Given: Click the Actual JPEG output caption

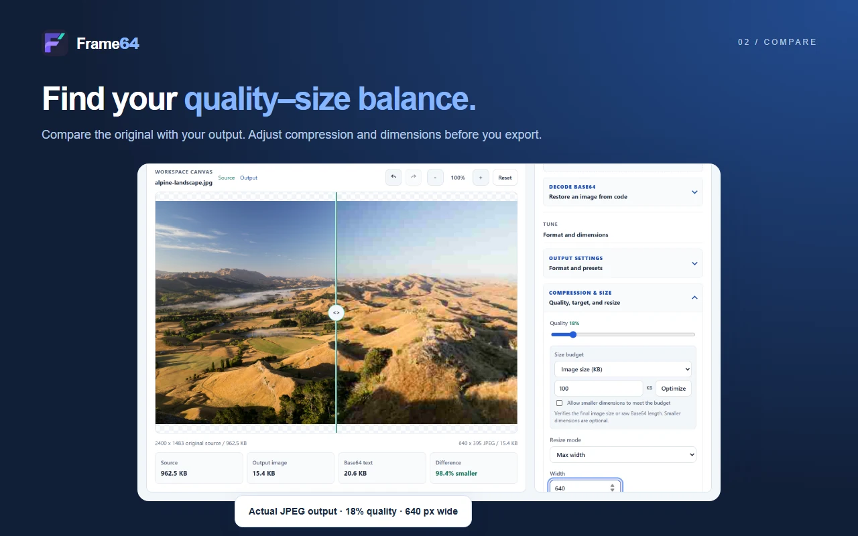Looking at the screenshot, I should (x=353, y=511).
